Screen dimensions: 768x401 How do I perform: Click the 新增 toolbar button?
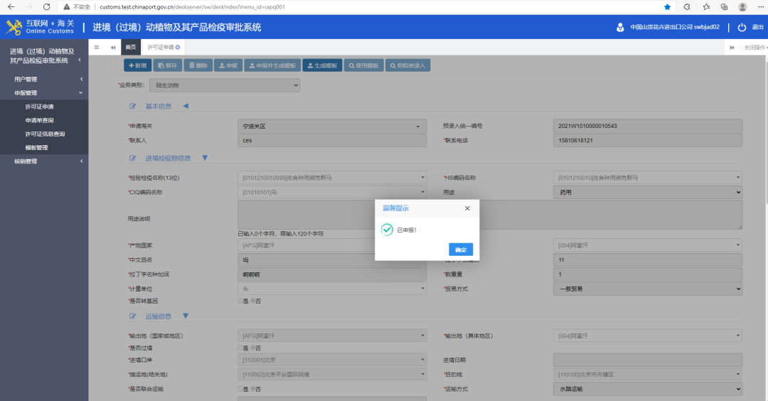pos(138,65)
